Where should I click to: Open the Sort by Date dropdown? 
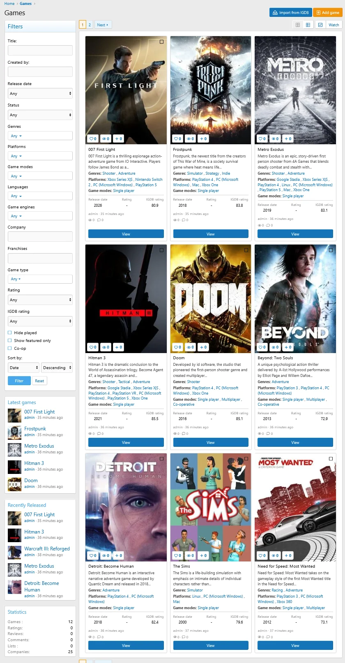24,367
